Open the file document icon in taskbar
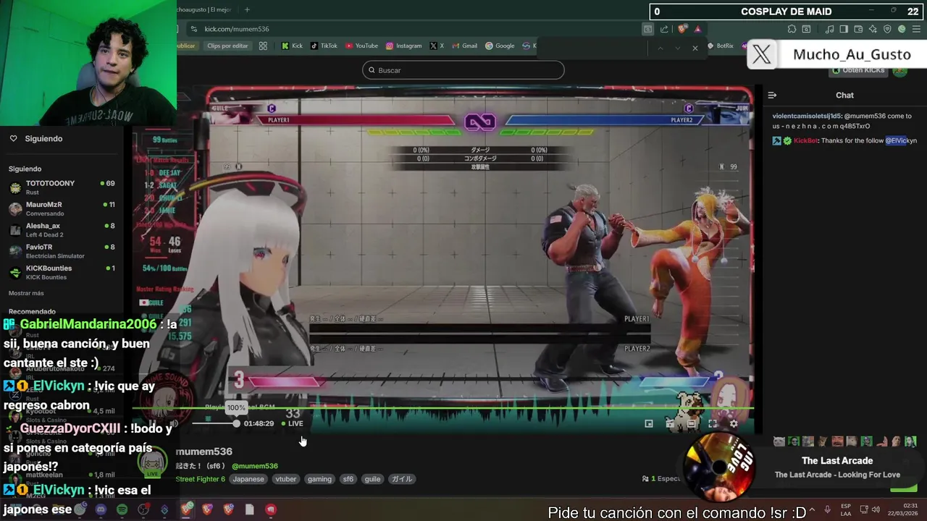 click(x=249, y=509)
